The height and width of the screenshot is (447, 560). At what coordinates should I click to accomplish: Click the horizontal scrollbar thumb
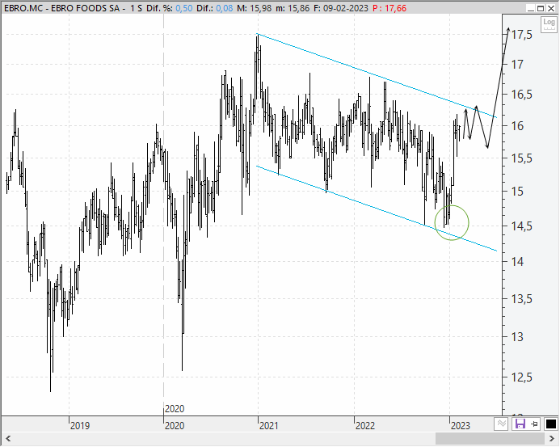(x=490, y=438)
